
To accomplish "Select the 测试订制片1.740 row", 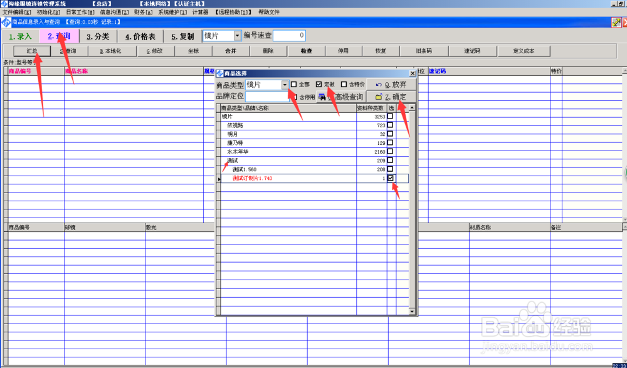I will point(314,179).
